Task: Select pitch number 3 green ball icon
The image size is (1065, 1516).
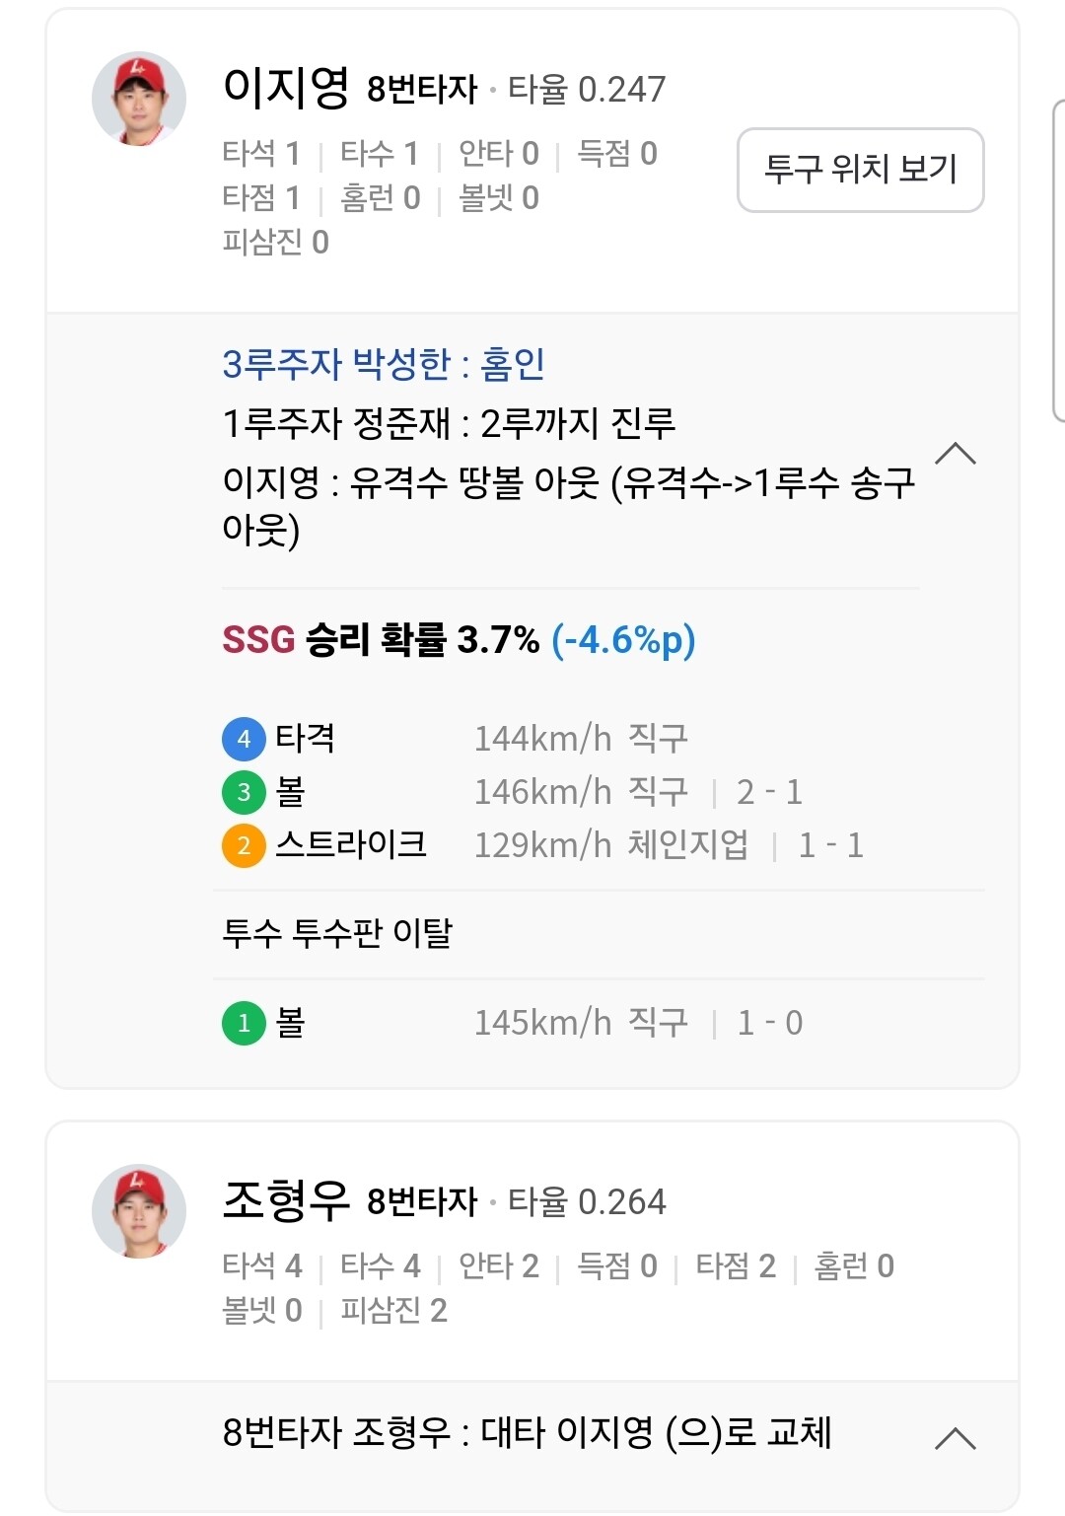Action: tap(244, 792)
